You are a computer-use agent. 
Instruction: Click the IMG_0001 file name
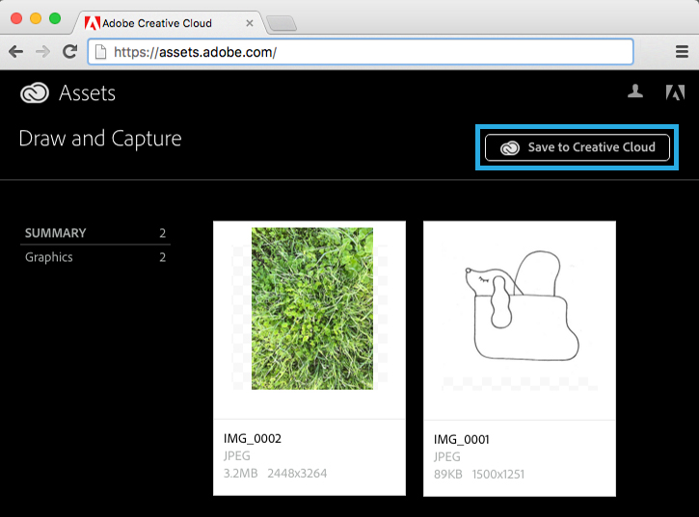click(x=462, y=440)
